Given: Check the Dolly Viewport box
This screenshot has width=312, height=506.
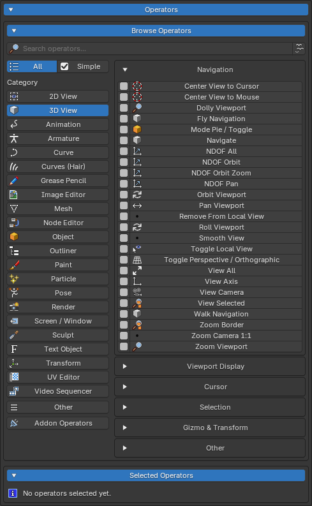Looking at the screenshot, I should coord(124,108).
